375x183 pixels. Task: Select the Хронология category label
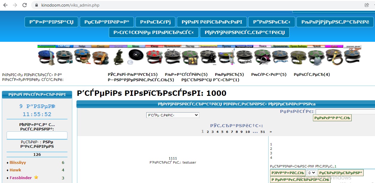point(280,46)
